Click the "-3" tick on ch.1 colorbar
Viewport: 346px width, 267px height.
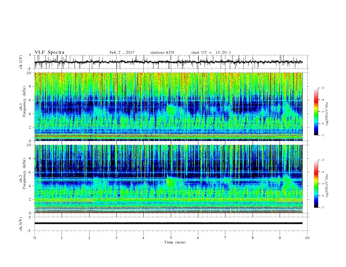point(322,88)
